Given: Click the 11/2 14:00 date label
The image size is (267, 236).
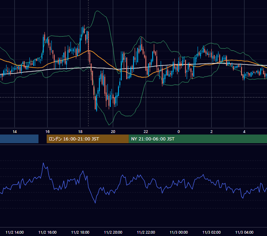Looking at the screenshot, I should 15,232.
